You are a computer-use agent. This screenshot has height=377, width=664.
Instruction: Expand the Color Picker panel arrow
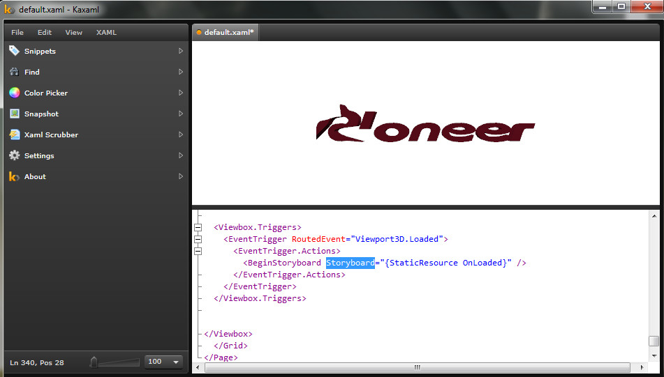(181, 93)
